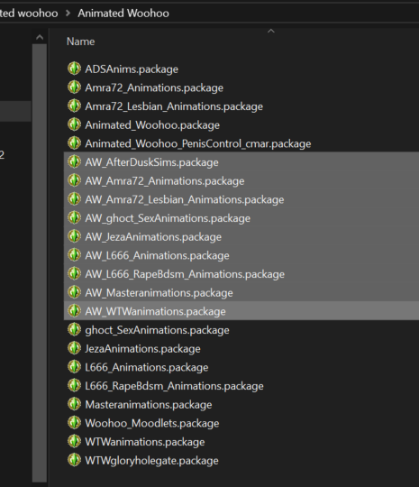Image resolution: width=419 pixels, height=487 pixels.
Task: Click the navigation pane vertical scrollbar track
Action: pyautogui.click(x=40, y=264)
